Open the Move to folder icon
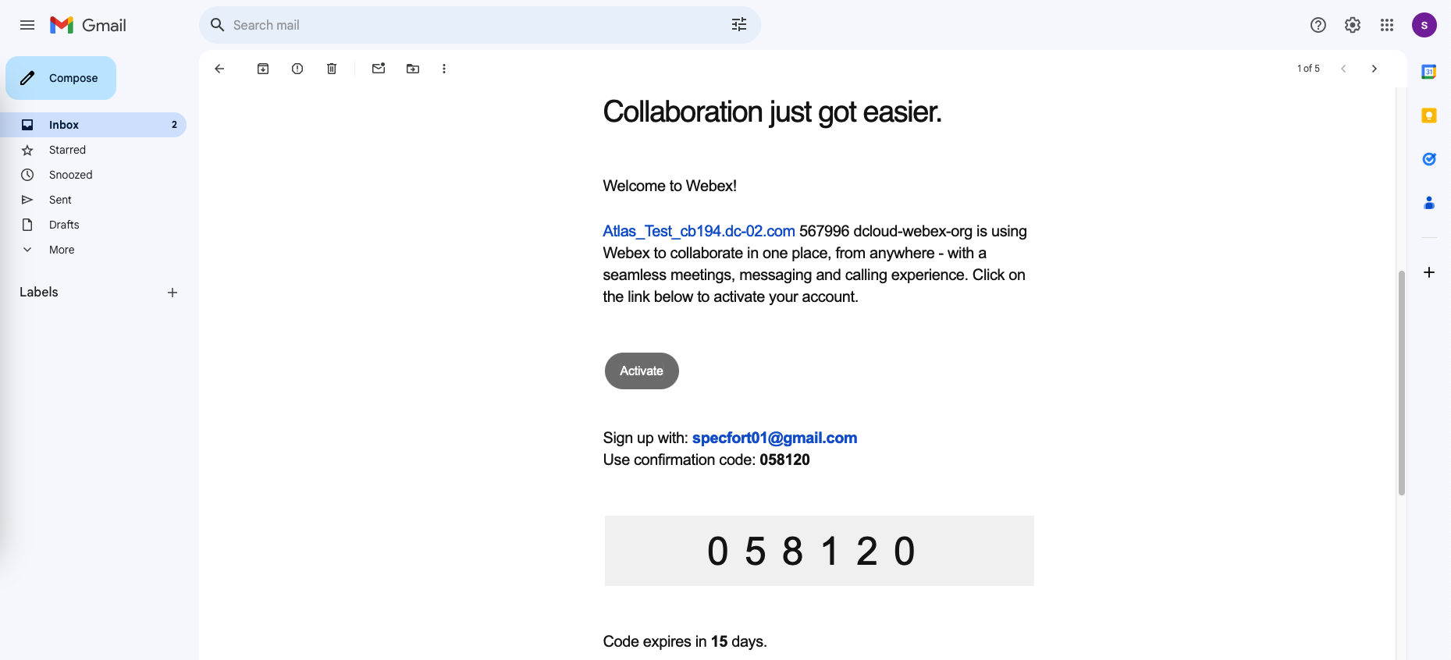The image size is (1451, 660). [x=413, y=69]
